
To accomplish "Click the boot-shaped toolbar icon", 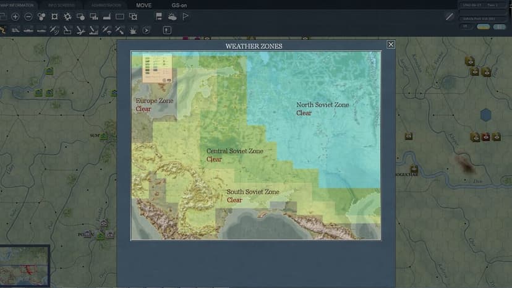I will (107, 17).
